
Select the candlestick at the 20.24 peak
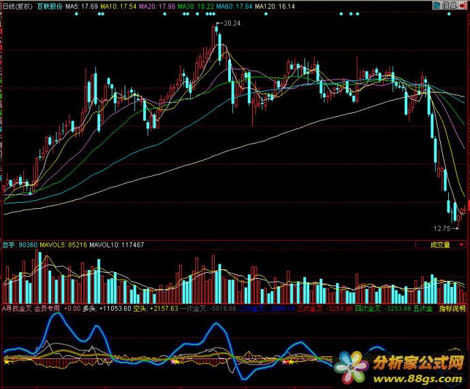pos(217,30)
